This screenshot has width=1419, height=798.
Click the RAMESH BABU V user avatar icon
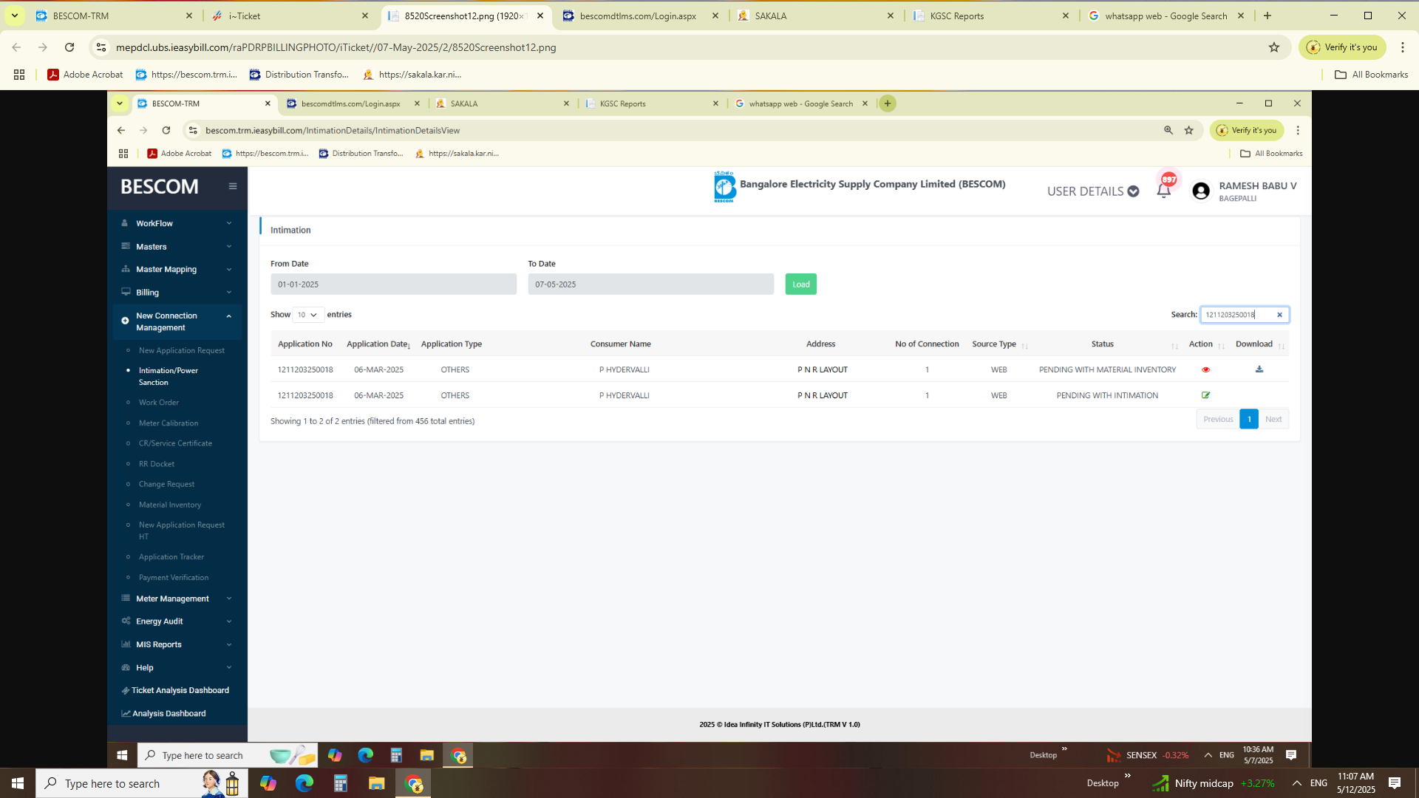(x=1201, y=191)
